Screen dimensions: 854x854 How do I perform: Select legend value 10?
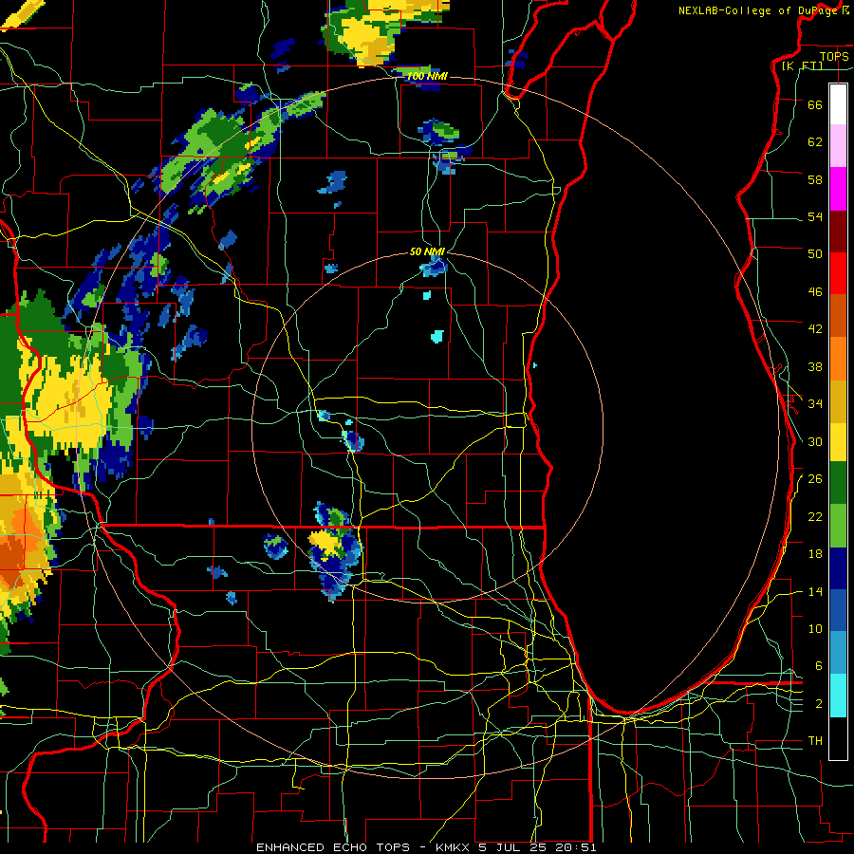815,629
